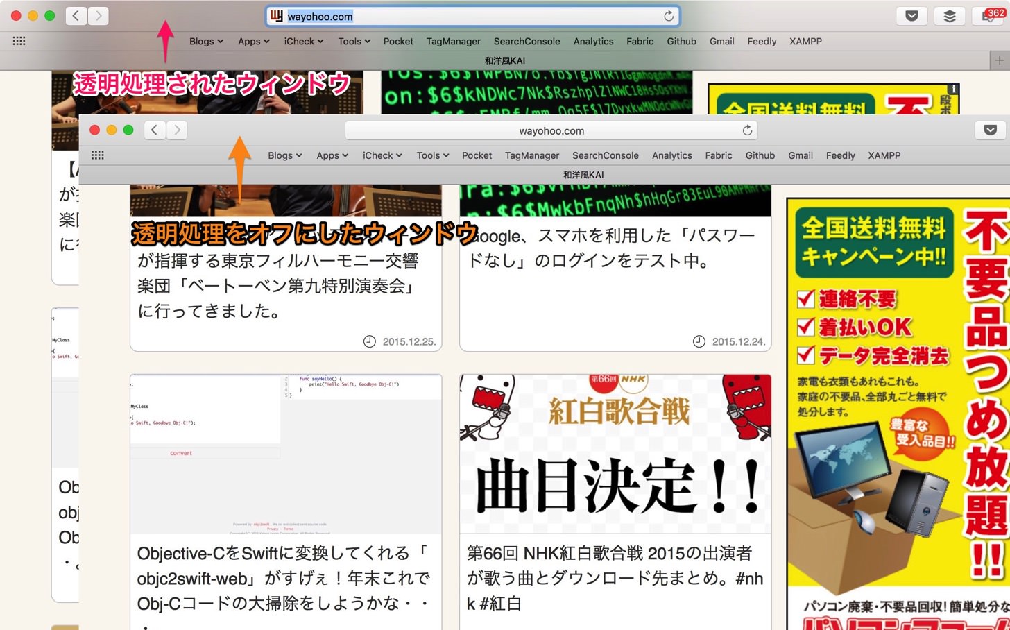Go forward in the rear transparent Safari window
This screenshot has height=630, width=1010.
(x=99, y=16)
